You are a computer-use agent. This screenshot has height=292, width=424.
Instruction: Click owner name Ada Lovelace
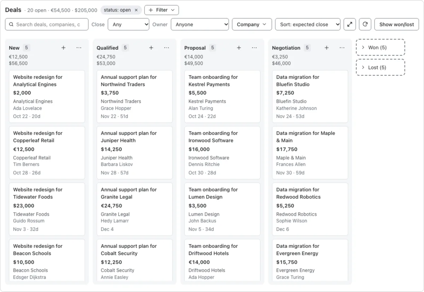[28, 108]
